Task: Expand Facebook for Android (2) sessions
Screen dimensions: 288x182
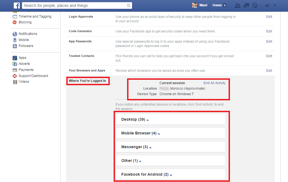Action: coord(171,175)
